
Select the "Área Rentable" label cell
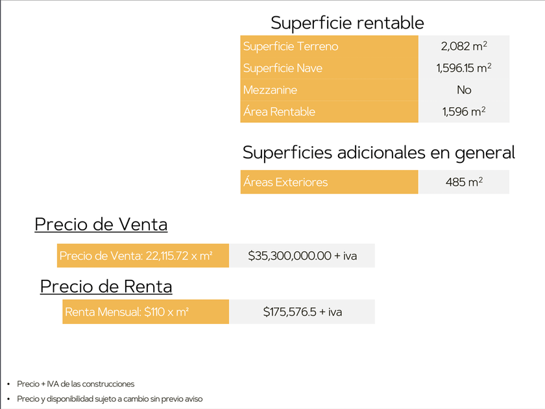(x=329, y=112)
